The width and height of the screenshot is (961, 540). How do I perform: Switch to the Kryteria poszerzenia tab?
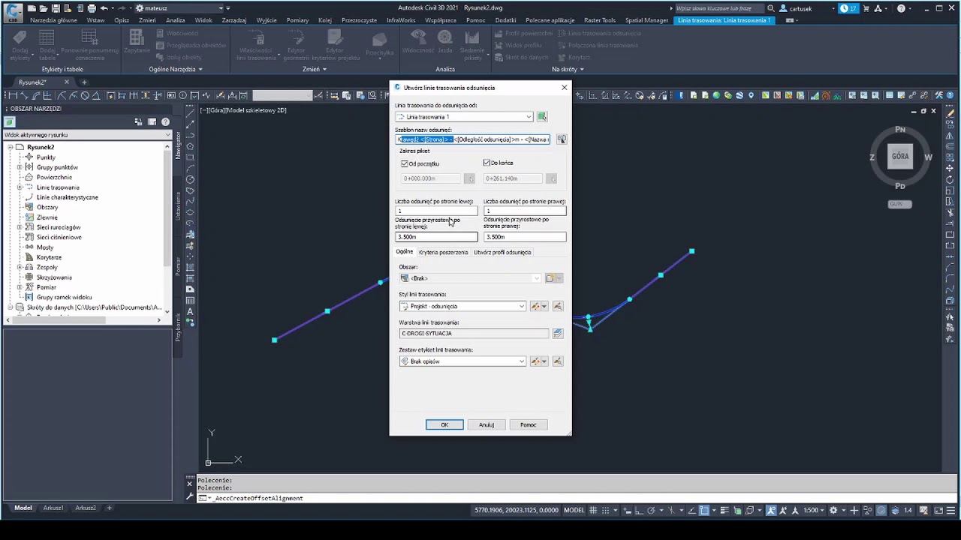point(443,252)
